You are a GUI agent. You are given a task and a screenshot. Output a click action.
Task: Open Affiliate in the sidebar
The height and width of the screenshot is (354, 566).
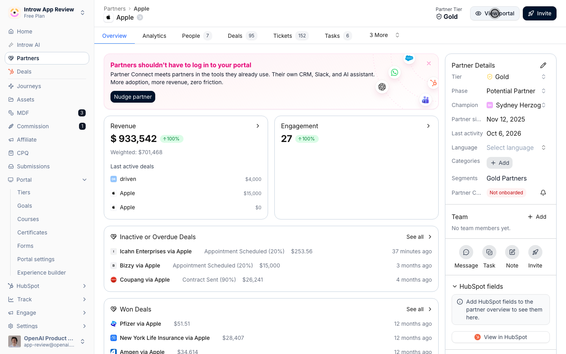[x=47, y=140]
